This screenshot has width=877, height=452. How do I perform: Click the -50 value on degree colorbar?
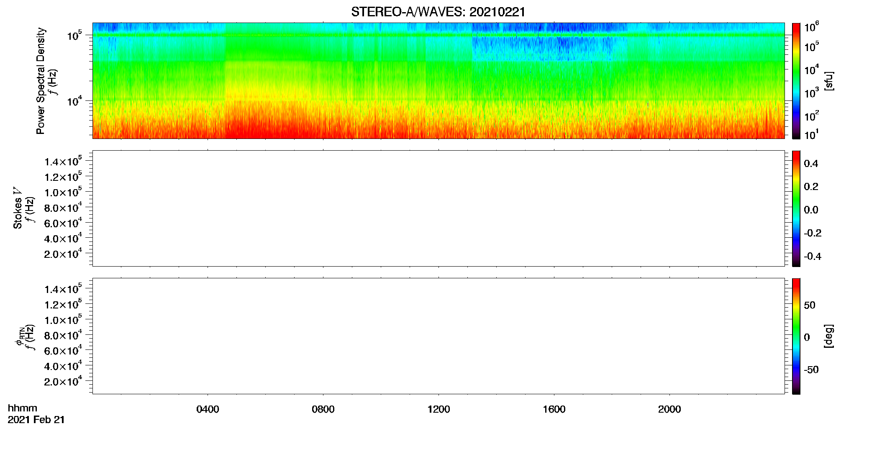[x=812, y=370]
